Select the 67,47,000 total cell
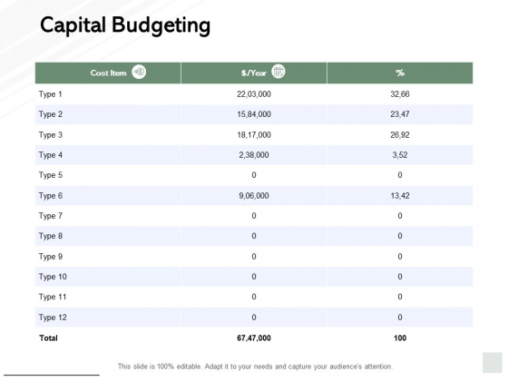Viewport: 508px width, 381px height. pos(254,338)
